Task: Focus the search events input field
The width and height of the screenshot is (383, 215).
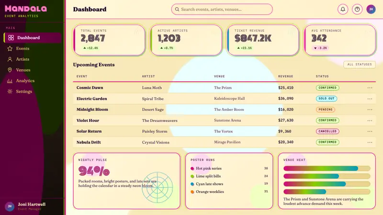Action: click(x=222, y=9)
